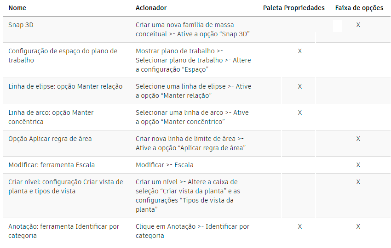
Task: Click "Modificar: ferramenta Escala" name cell
Action: tap(52, 165)
